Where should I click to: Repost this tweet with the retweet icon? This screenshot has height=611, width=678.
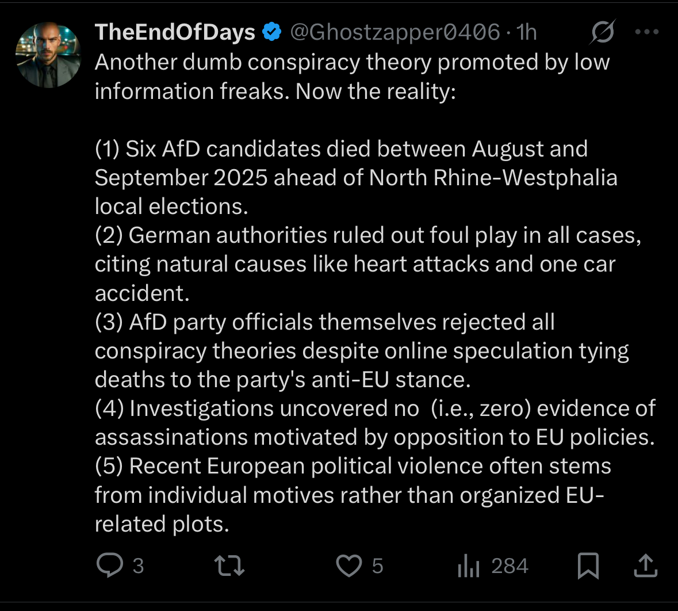click(x=229, y=565)
